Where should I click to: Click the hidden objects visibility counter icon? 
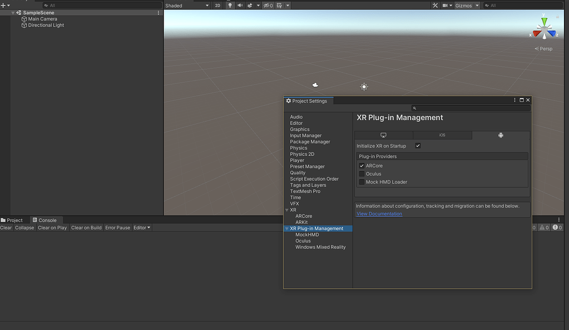[268, 6]
